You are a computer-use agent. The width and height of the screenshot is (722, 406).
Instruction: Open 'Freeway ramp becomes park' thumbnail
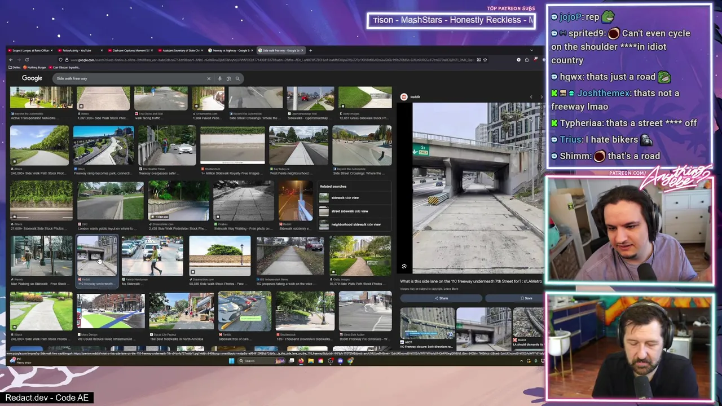click(x=103, y=145)
